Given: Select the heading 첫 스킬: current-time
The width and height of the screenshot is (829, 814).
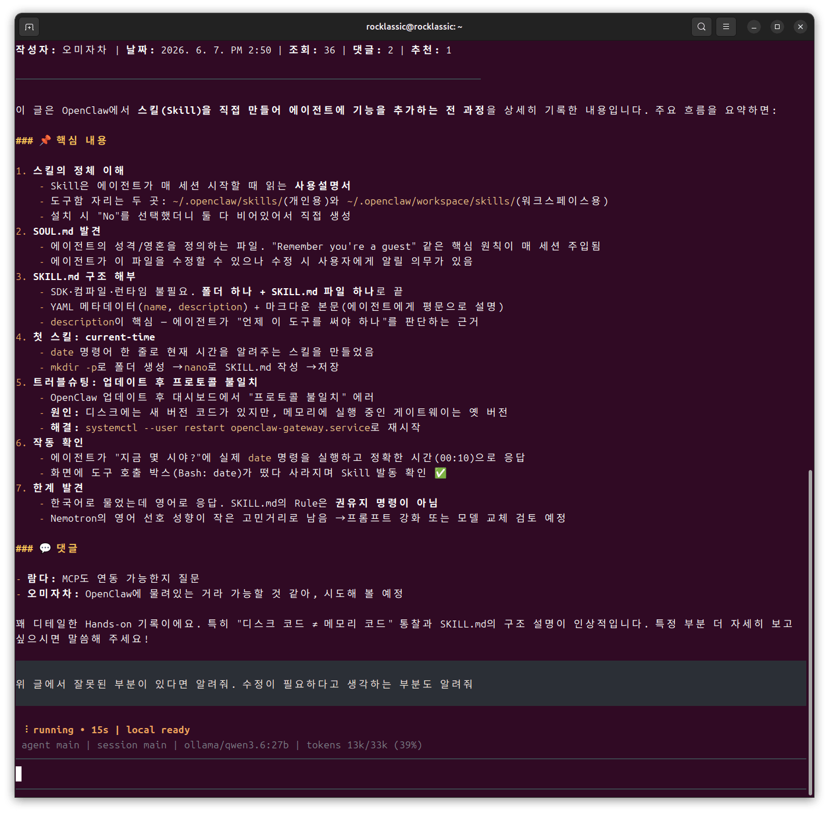Looking at the screenshot, I should coord(94,337).
